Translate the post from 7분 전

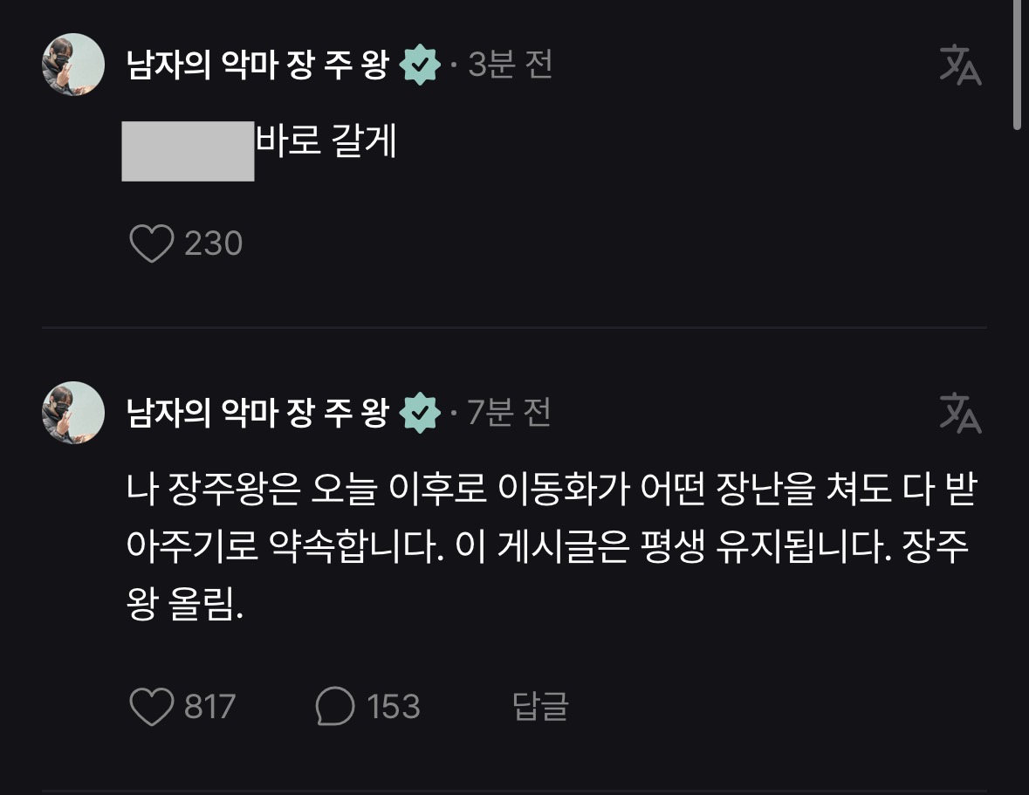tap(960, 413)
